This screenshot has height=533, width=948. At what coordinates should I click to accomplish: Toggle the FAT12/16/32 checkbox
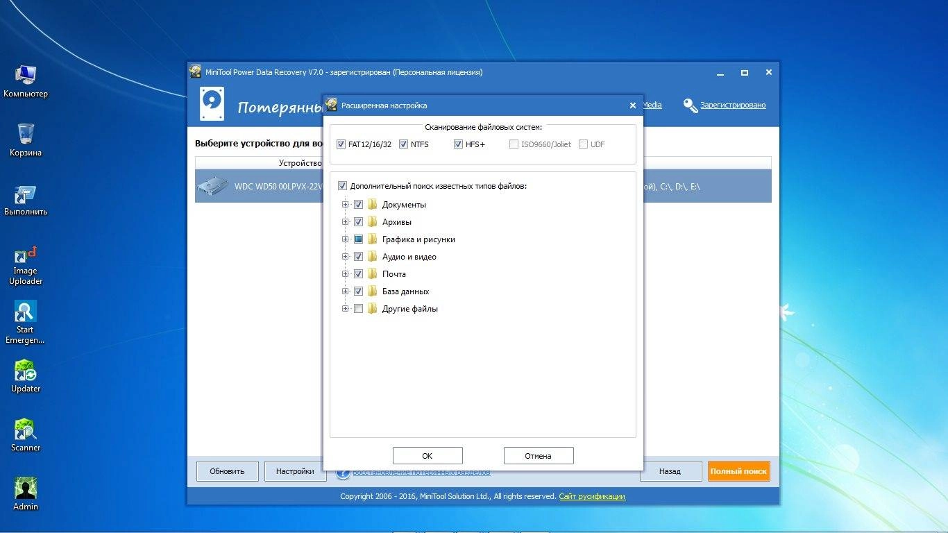click(341, 144)
